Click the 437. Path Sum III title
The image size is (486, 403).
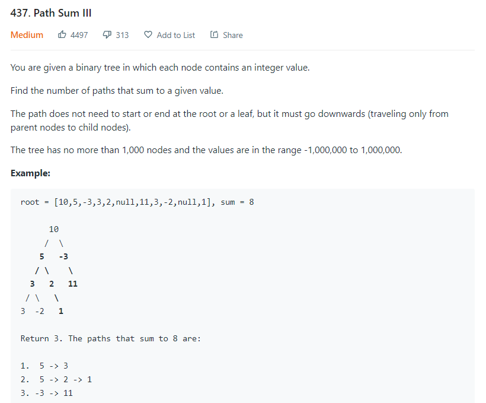pos(51,12)
